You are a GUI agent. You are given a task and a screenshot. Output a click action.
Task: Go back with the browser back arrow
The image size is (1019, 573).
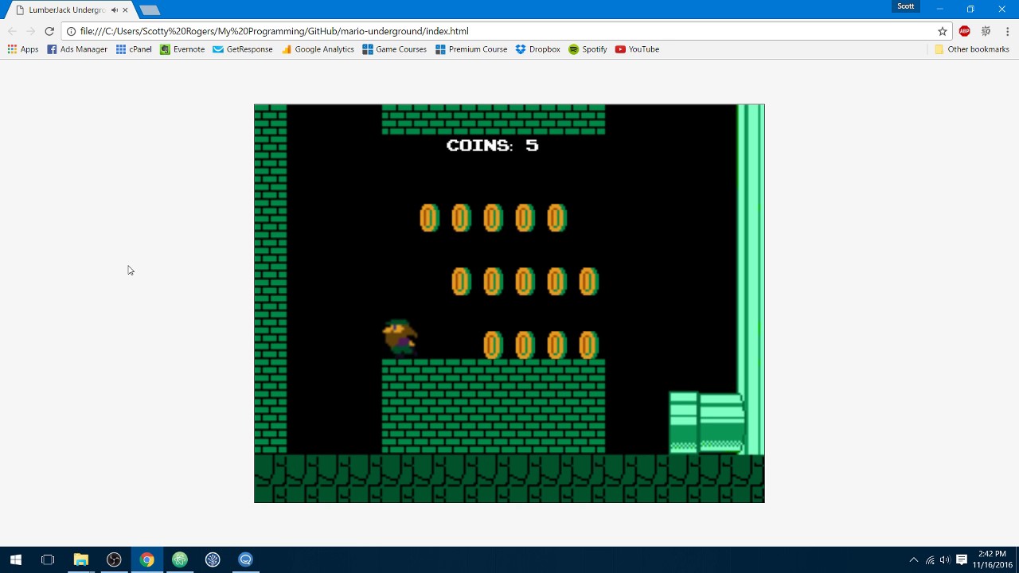click(12, 31)
